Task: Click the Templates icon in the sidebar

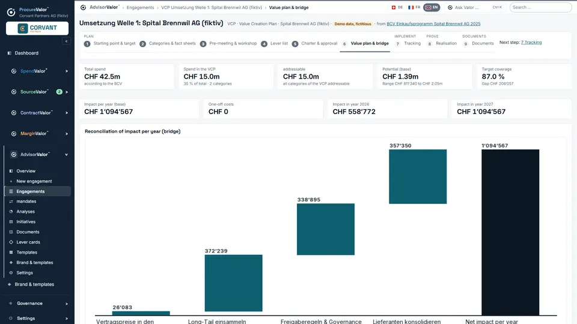Action: pos(11,253)
